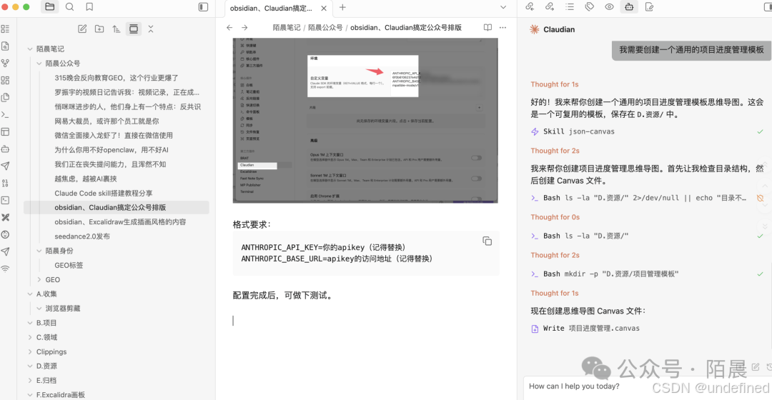Focus the 'How can I help you today?' input
The width and height of the screenshot is (772, 400).
[x=648, y=386]
